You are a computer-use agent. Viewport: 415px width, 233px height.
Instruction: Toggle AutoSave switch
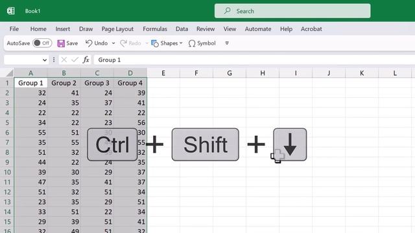click(42, 43)
